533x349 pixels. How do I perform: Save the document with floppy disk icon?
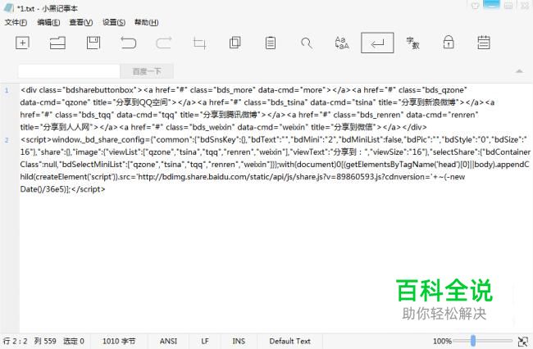tap(93, 43)
